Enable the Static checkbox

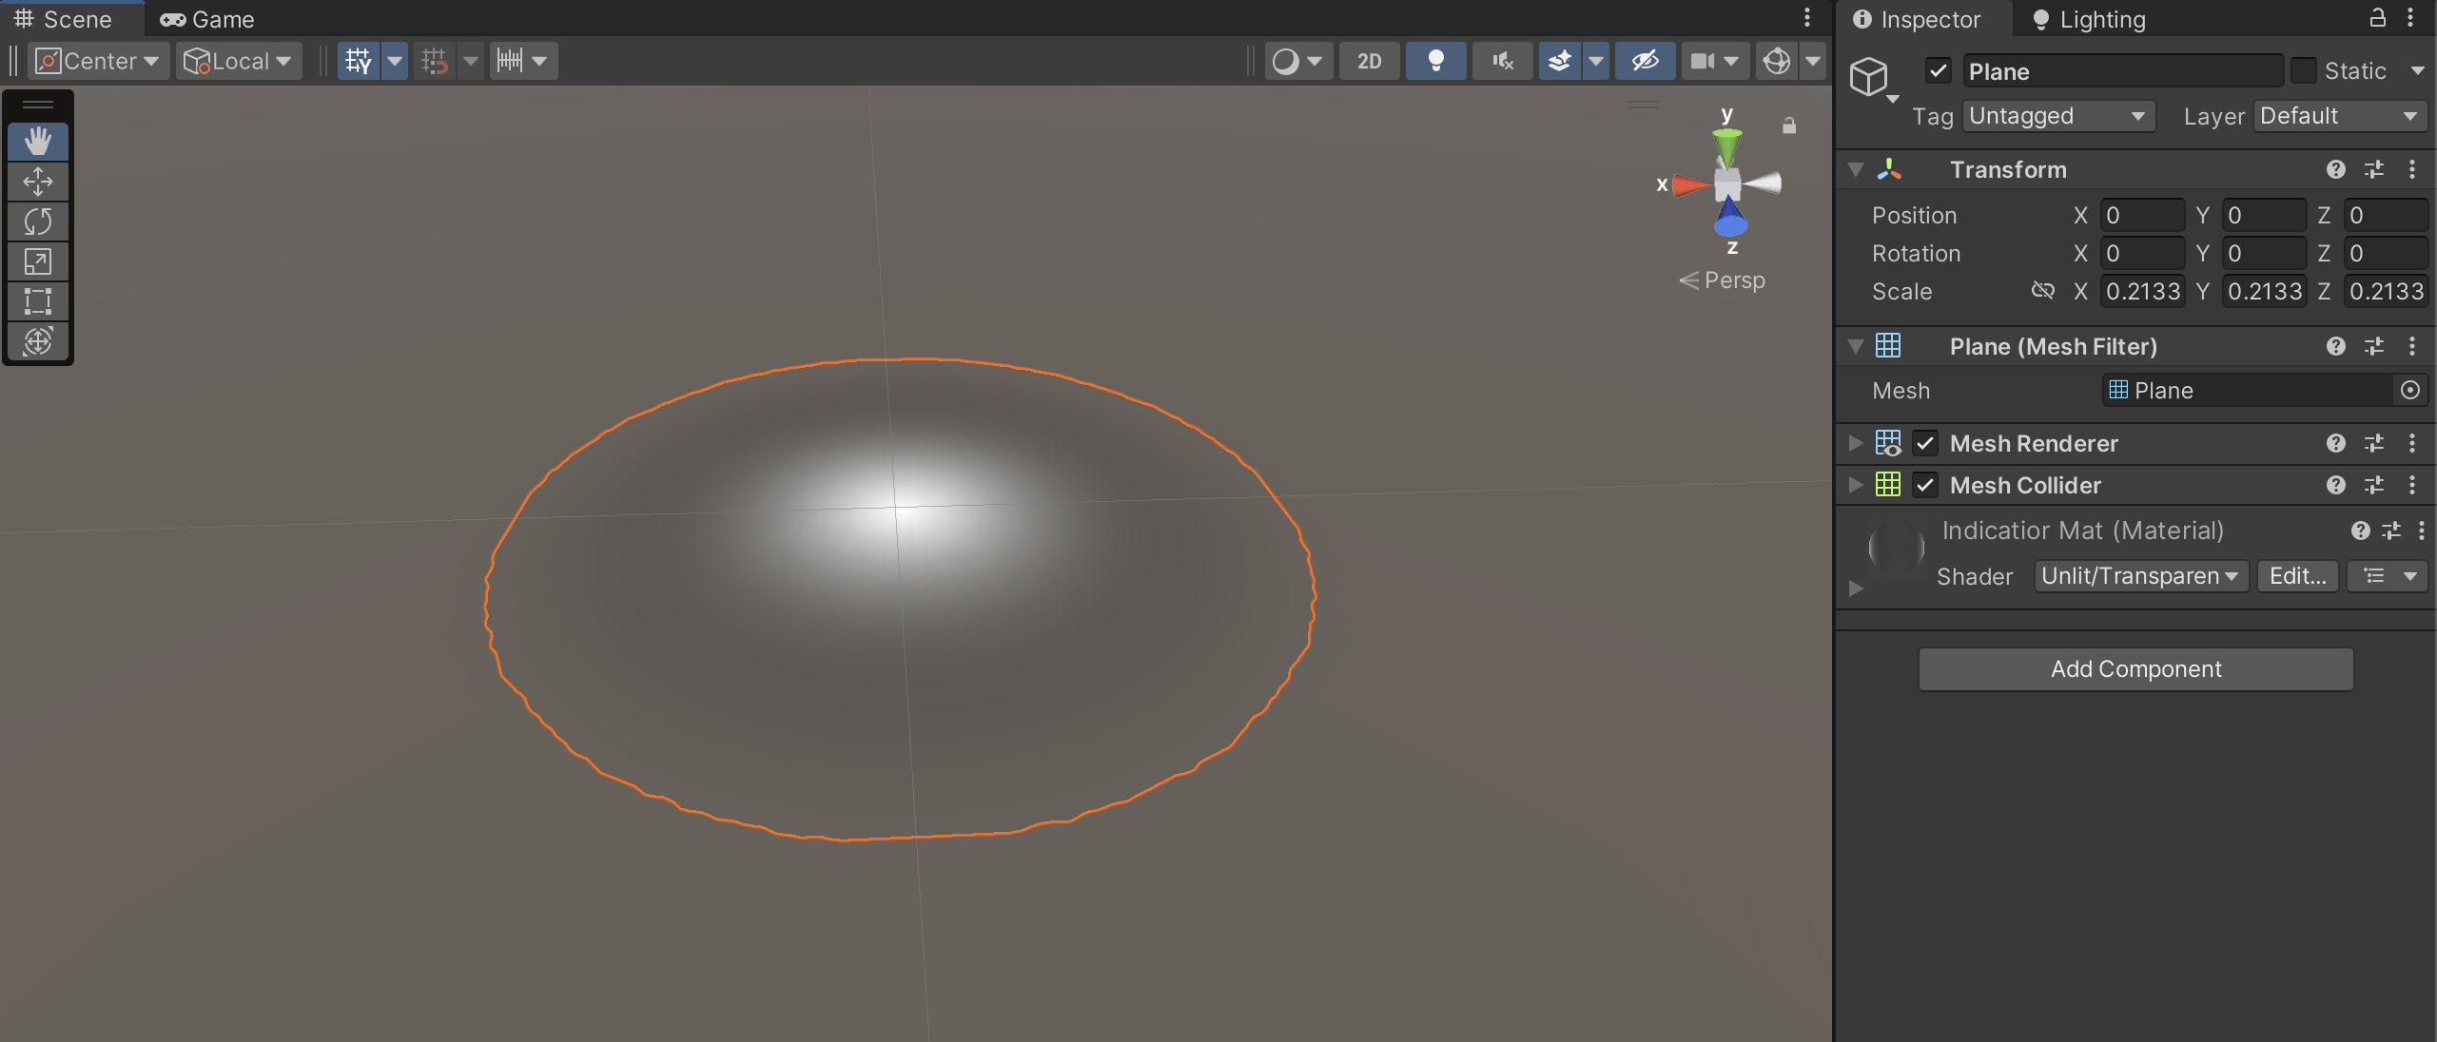[2303, 71]
